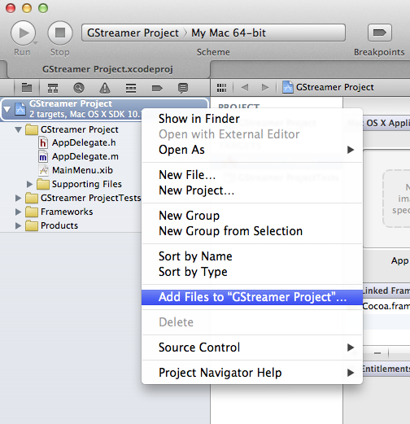The width and height of the screenshot is (410, 424).
Task: Collapse the GStreamer Project folder group
Action: (18, 129)
